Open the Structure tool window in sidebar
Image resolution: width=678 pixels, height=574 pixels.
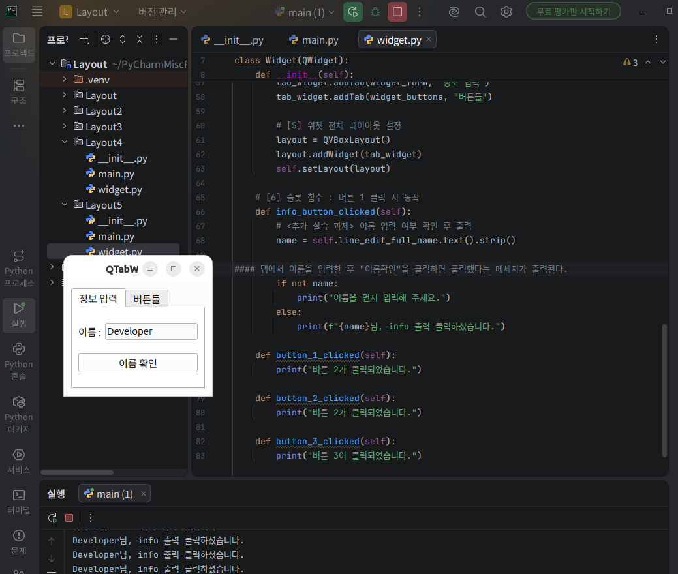(18, 91)
